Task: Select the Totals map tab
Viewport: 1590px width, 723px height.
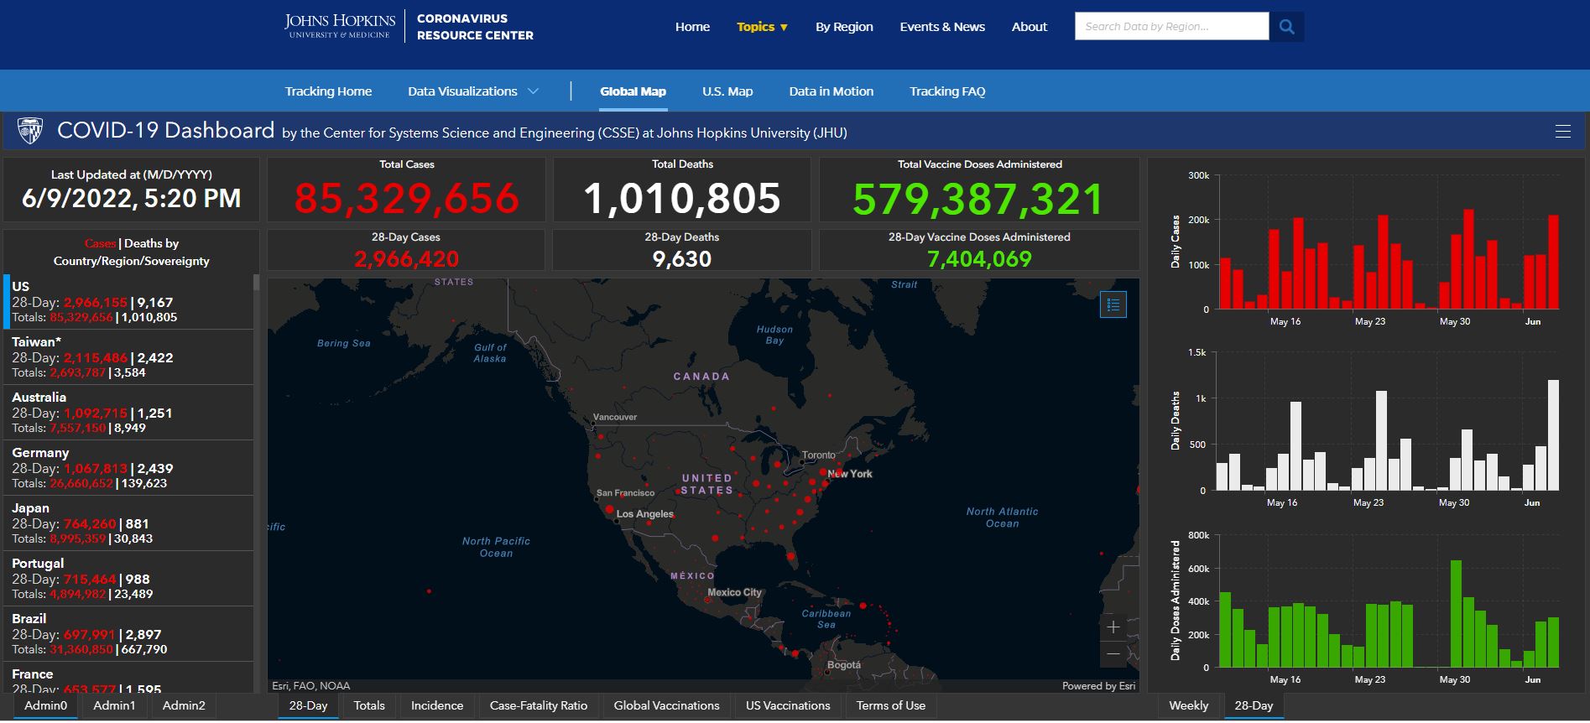Action: 369,705
